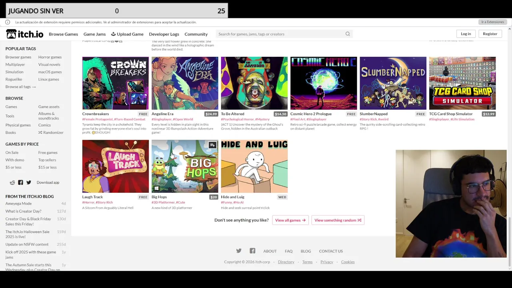The width and height of the screenshot is (512, 288).
Task: Open the Reddit icon in the sidebar
Action: pyautogui.click(x=12, y=182)
